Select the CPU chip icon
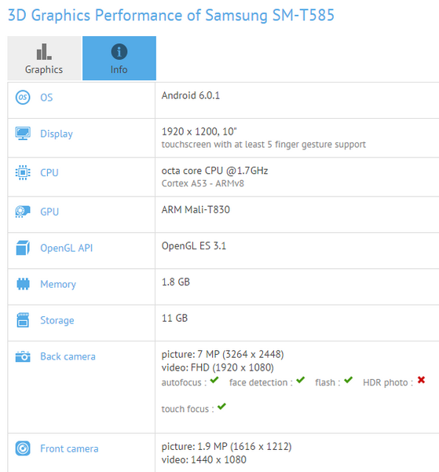The width and height of the screenshot is (439, 472). click(x=23, y=172)
